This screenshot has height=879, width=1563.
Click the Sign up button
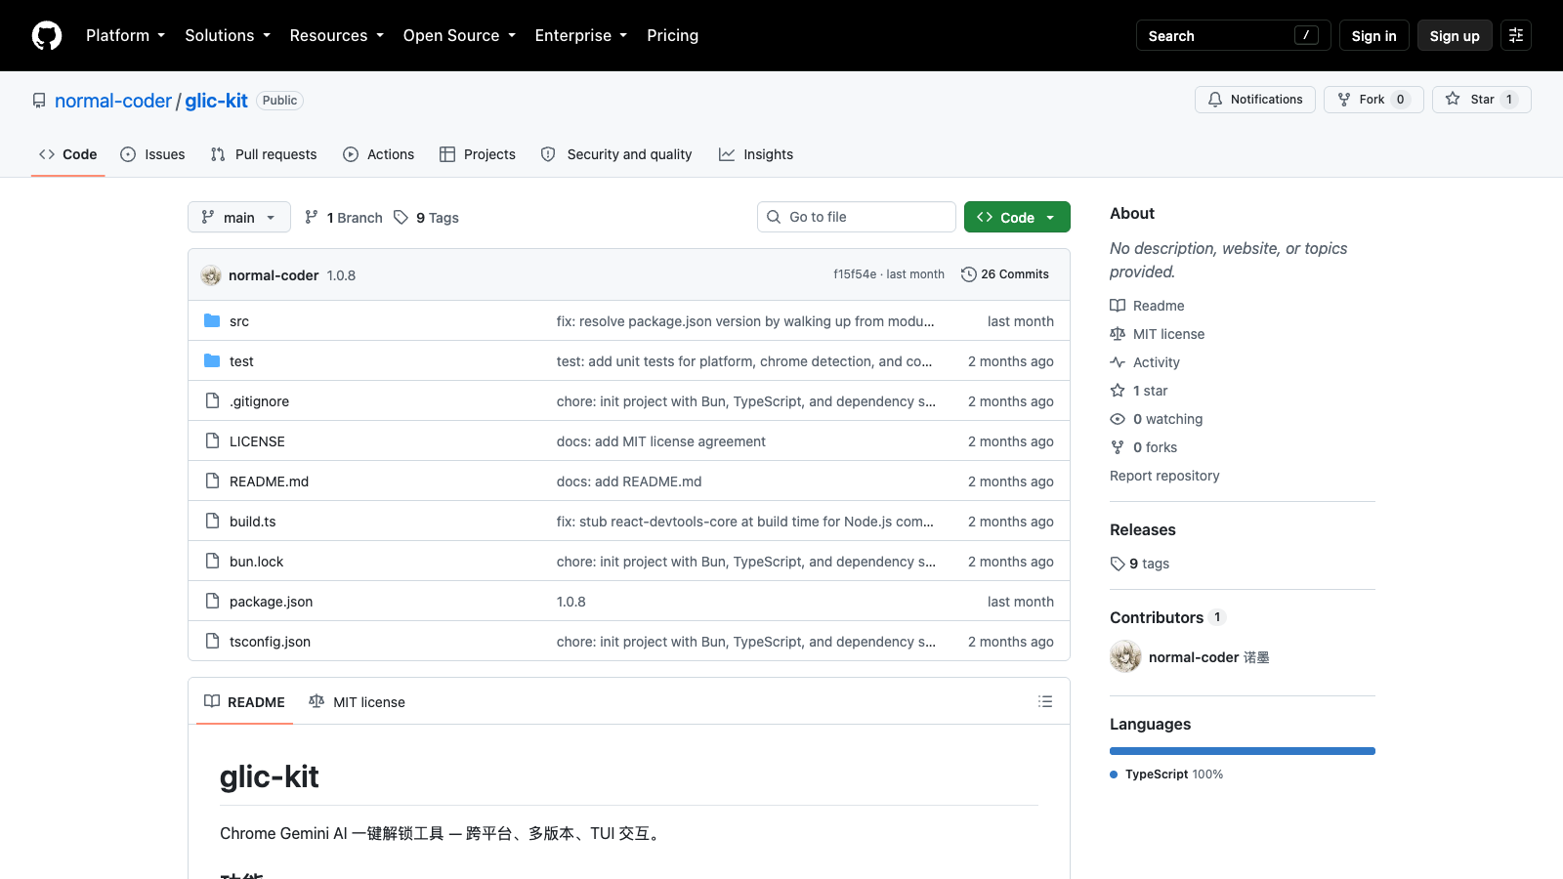coord(1455,35)
